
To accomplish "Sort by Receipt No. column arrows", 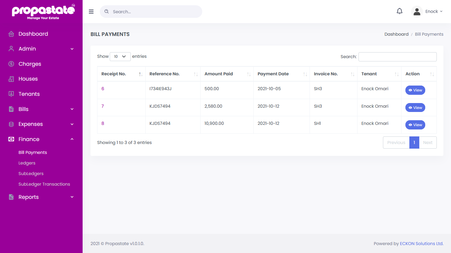I will (141, 74).
